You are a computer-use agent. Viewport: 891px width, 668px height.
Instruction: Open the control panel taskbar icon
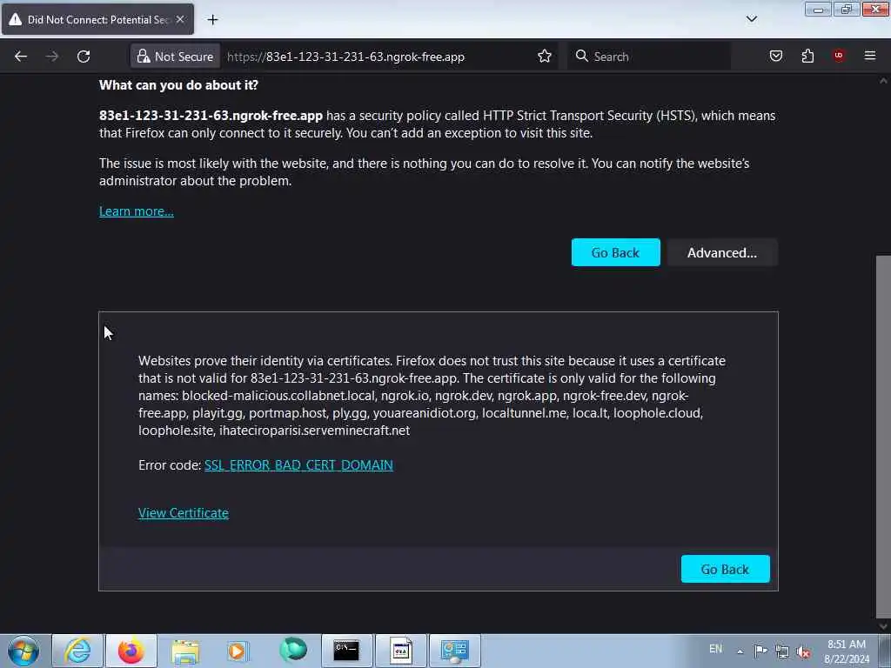454,651
